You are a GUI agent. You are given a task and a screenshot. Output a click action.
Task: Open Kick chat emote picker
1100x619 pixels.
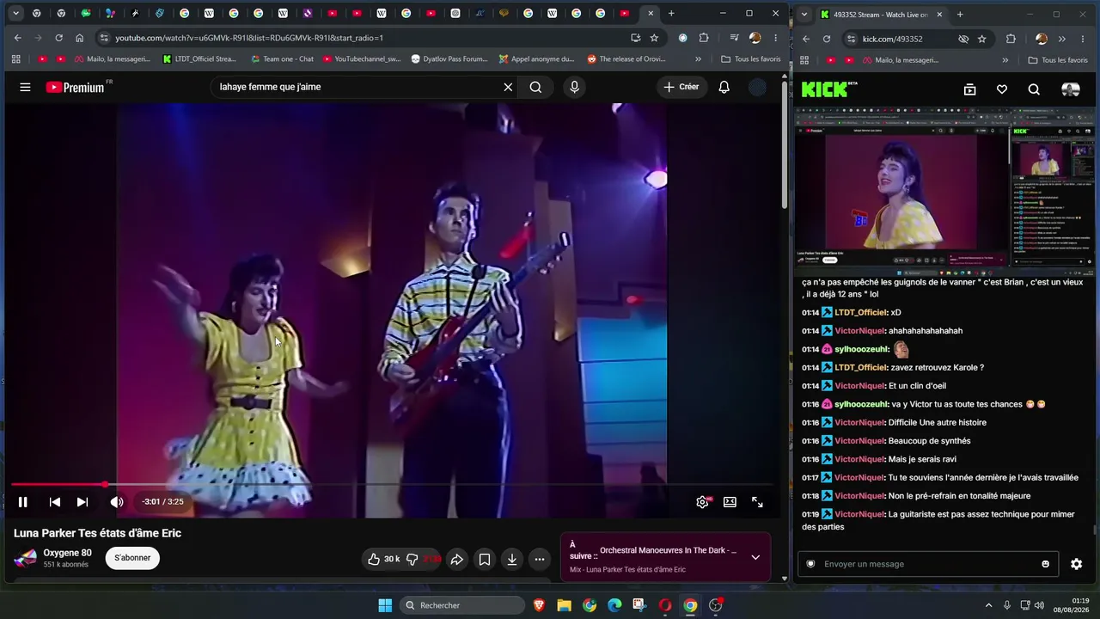(1045, 564)
